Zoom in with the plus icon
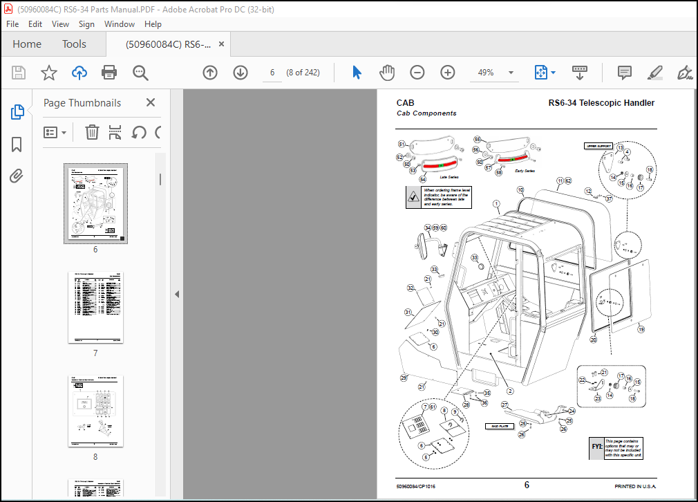Viewport: 698px width, 502px height. [x=447, y=73]
